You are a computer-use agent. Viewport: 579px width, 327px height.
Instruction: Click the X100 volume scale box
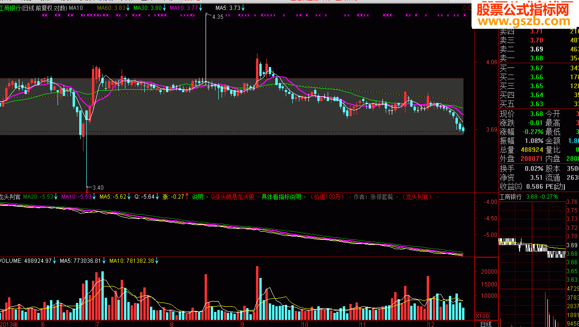(x=483, y=316)
